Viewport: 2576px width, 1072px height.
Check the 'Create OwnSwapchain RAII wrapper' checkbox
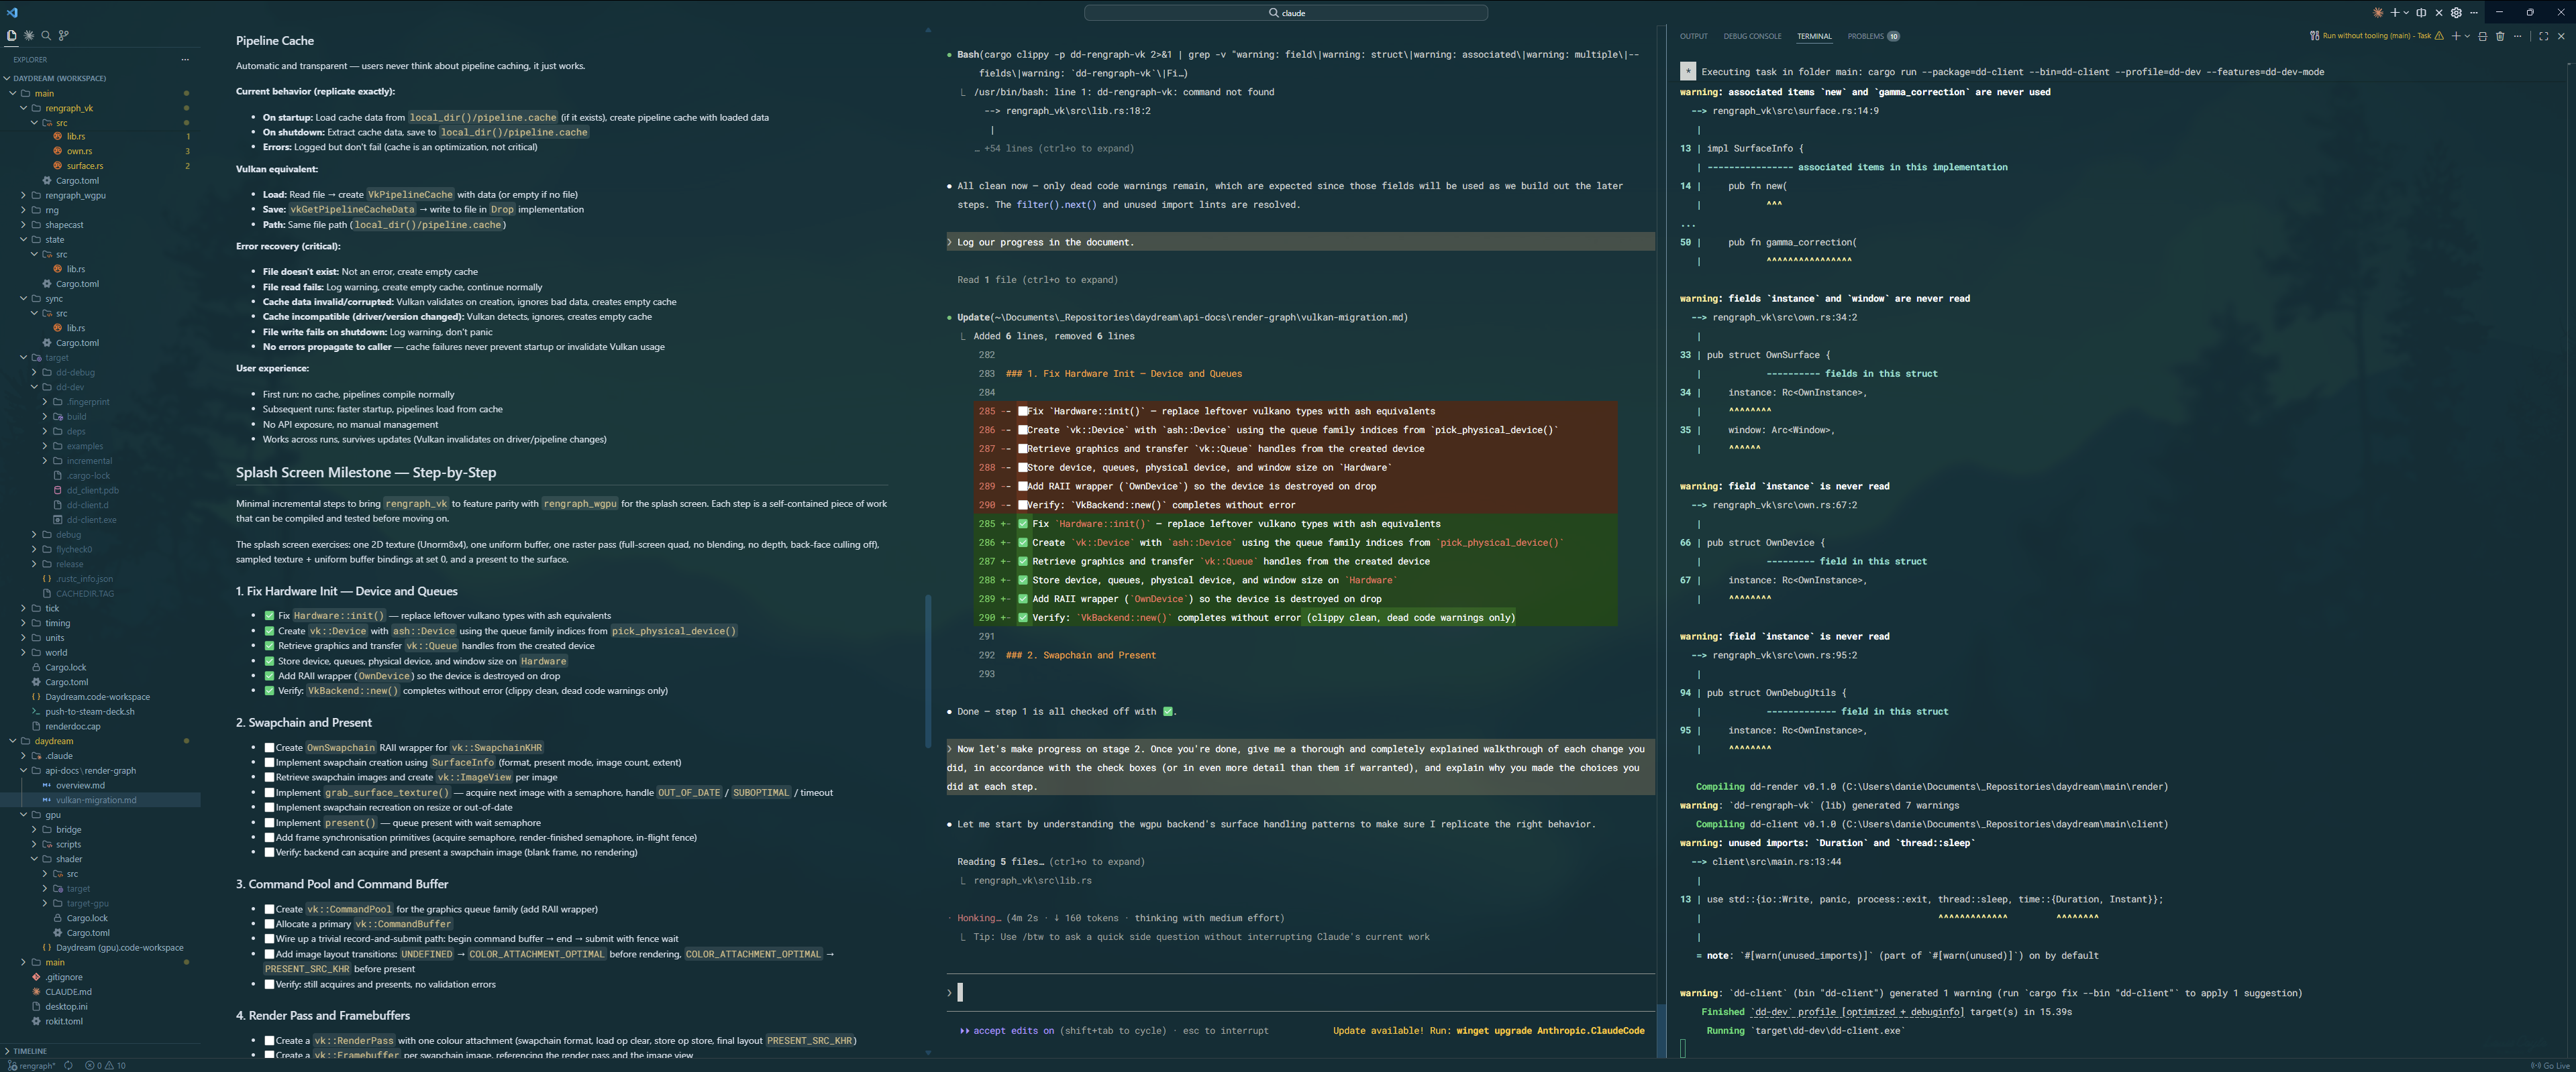269,748
